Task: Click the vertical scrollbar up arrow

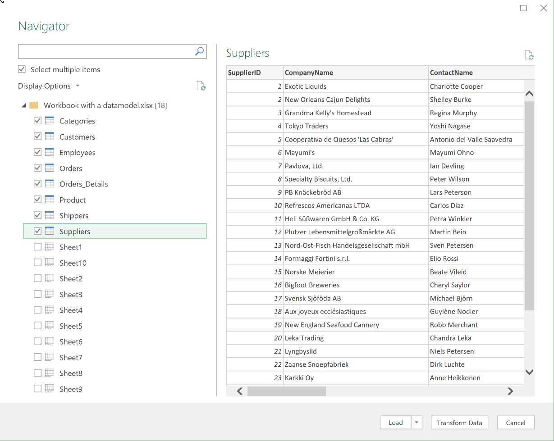Action: 530,94
